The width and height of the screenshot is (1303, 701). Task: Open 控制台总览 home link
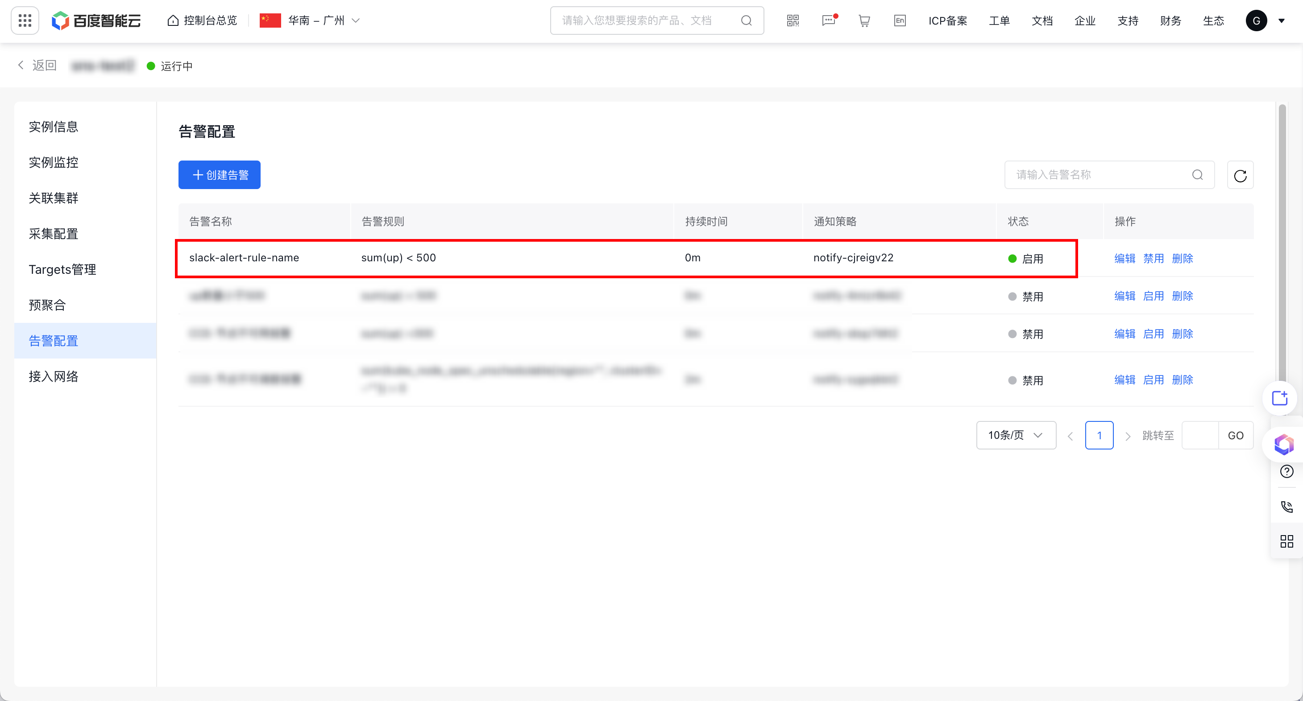point(202,21)
